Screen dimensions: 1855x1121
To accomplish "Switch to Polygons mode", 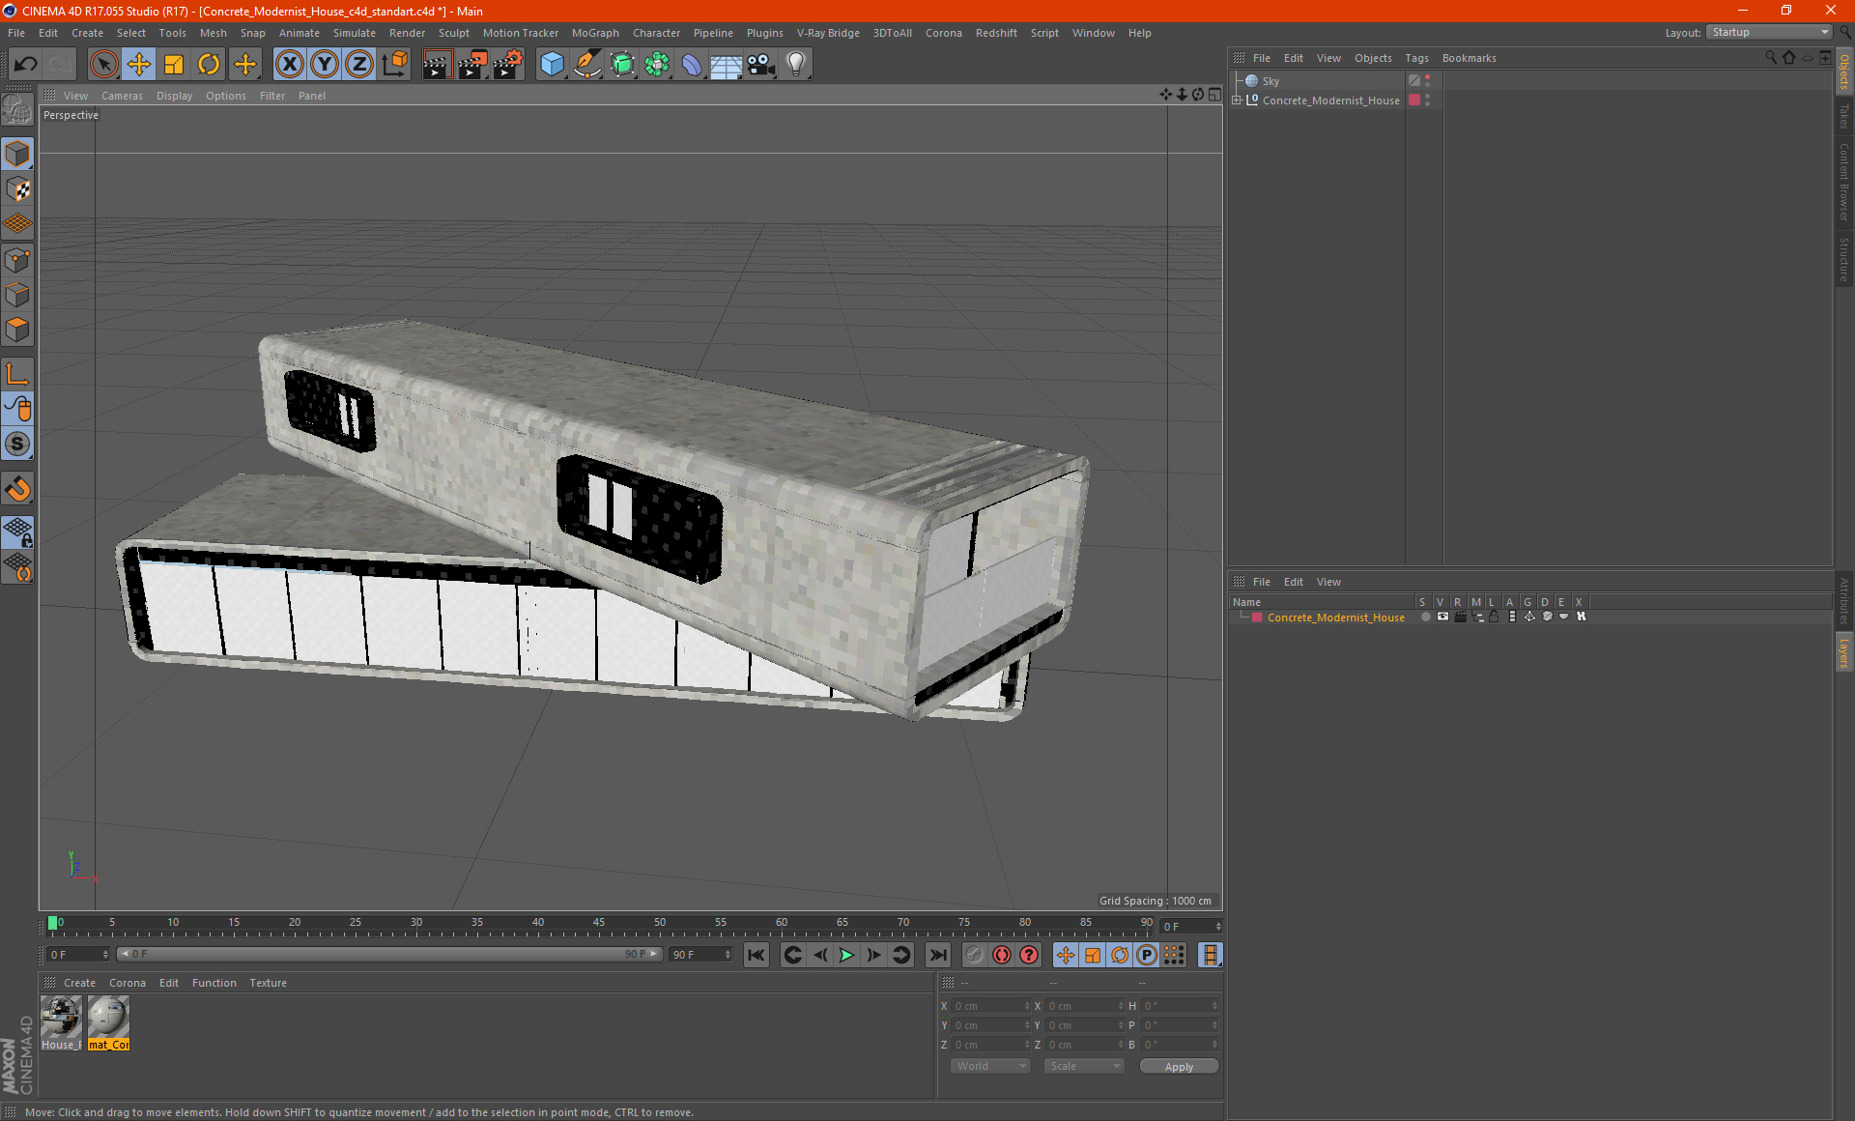I will click(x=17, y=330).
